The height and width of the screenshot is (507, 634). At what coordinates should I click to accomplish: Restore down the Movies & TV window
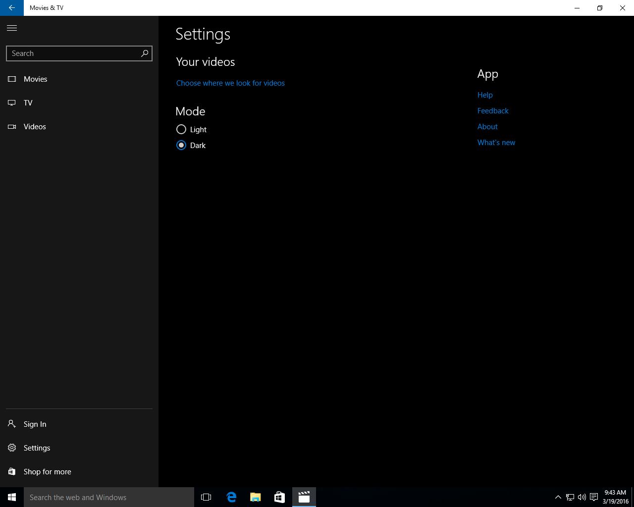pos(600,8)
